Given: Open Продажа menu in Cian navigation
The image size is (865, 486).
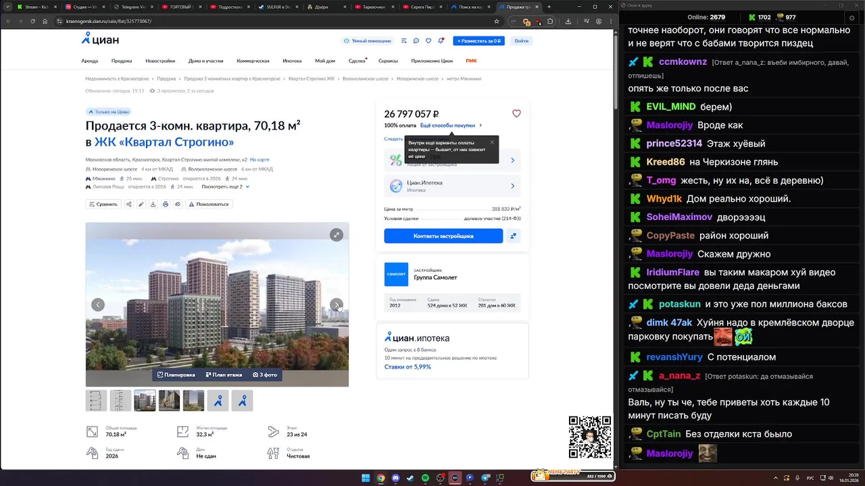Looking at the screenshot, I should 122,61.
